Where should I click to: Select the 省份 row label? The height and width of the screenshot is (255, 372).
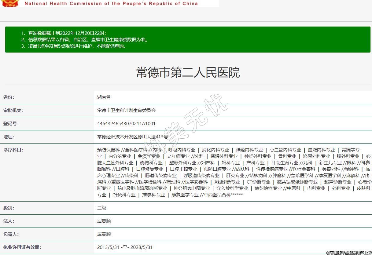pyautogui.click(x=9, y=97)
